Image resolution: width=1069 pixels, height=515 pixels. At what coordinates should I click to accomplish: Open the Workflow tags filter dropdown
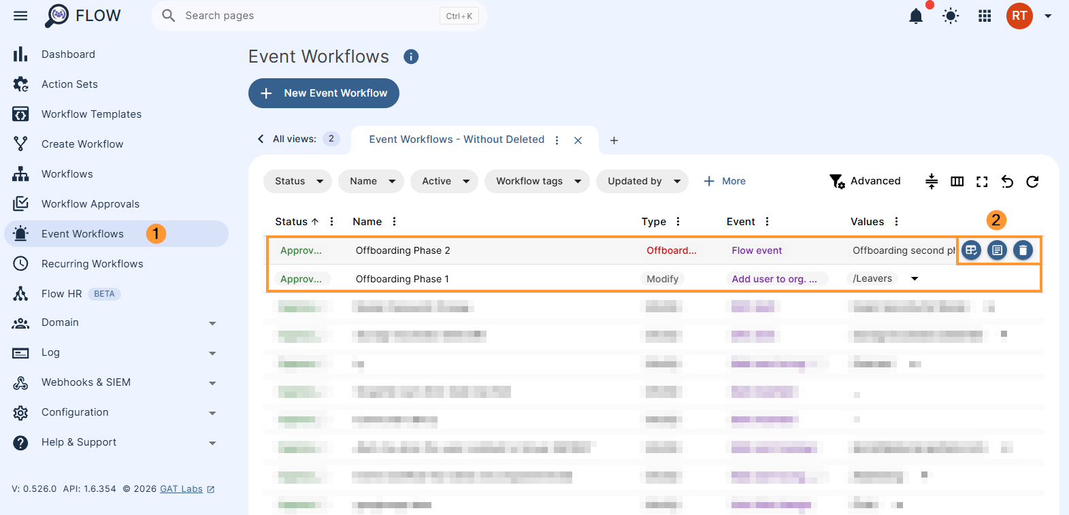(x=537, y=181)
